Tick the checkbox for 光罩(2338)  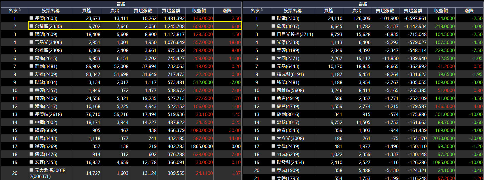point(273,42)
